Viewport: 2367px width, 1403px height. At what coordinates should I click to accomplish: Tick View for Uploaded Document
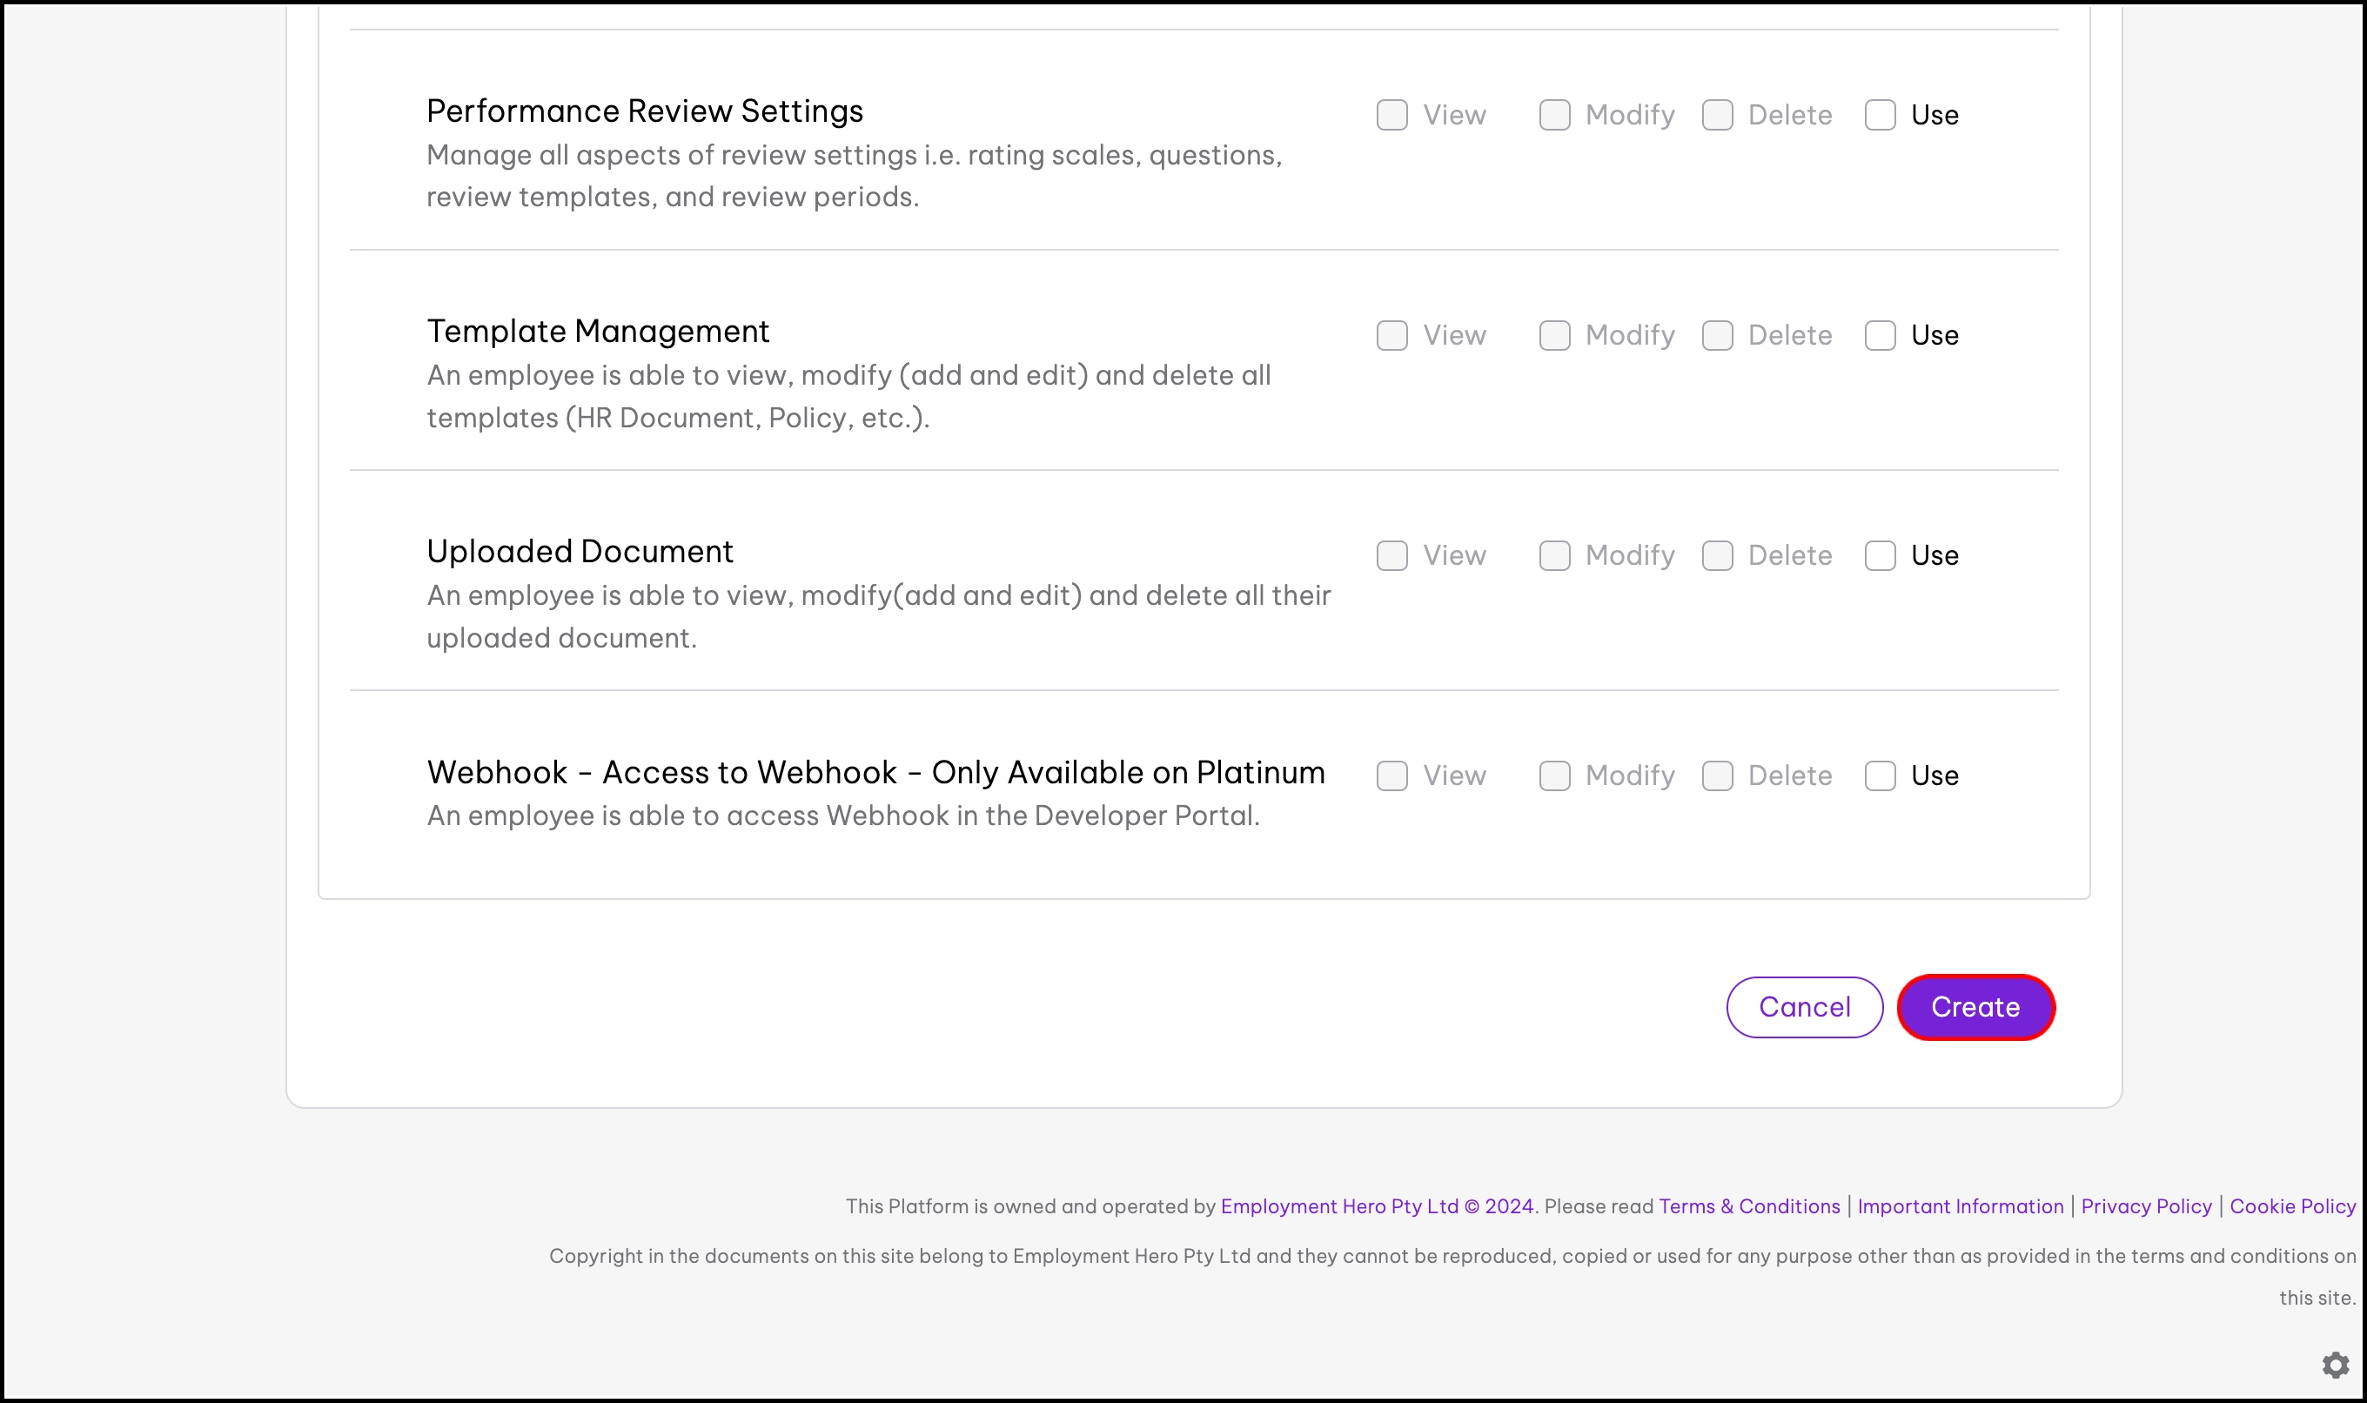coord(1391,556)
